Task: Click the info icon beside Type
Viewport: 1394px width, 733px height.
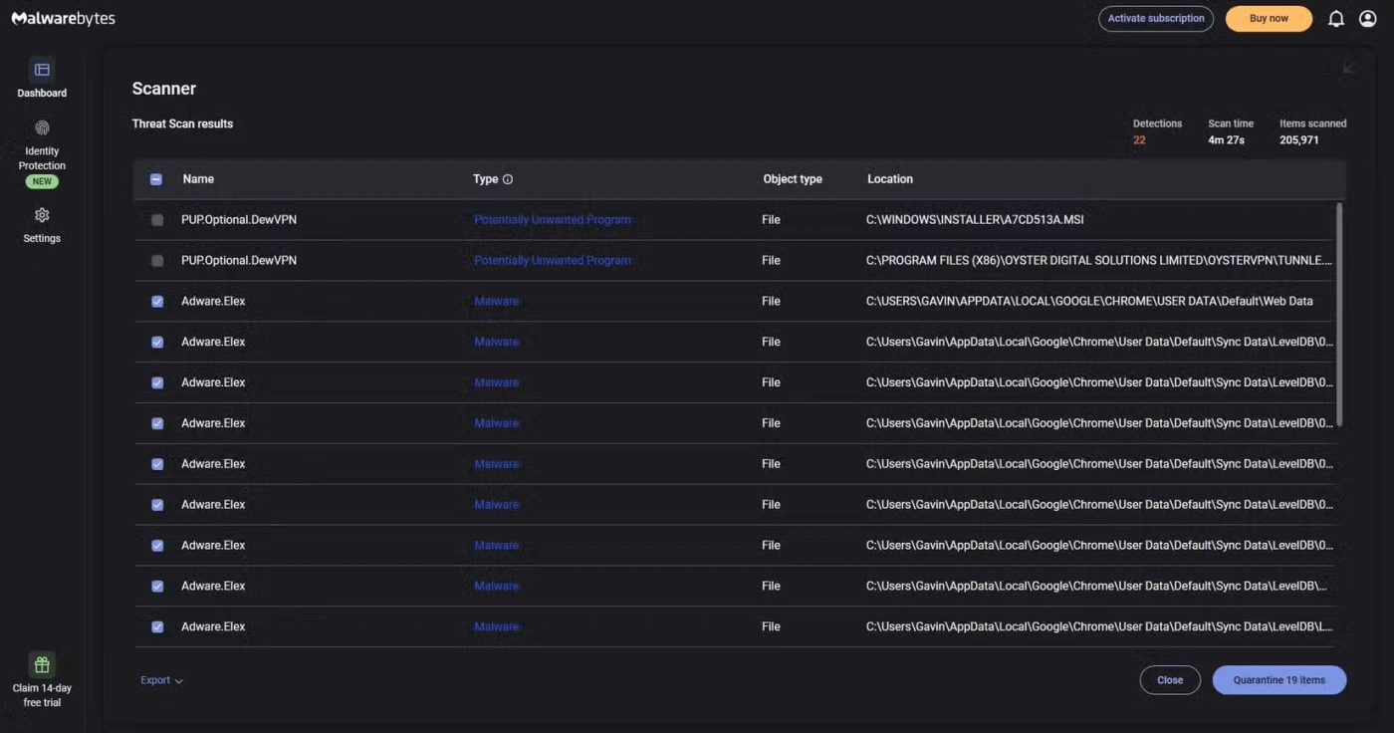Action: pyautogui.click(x=508, y=179)
